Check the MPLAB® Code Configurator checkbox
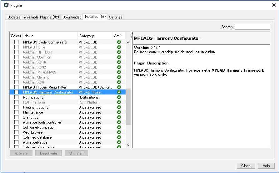The width and height of the screenshot is (279, 173). (x=16, y=42)
